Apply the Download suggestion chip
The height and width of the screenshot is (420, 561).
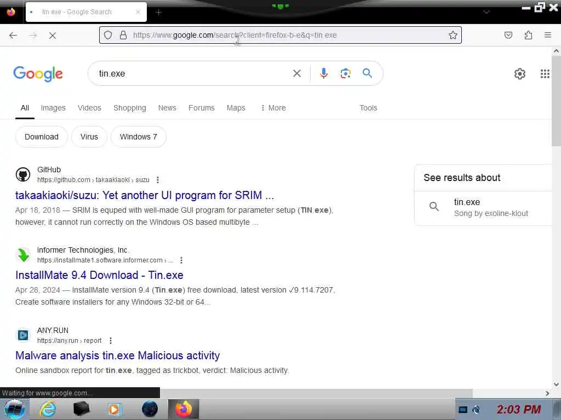pos(42,137)
